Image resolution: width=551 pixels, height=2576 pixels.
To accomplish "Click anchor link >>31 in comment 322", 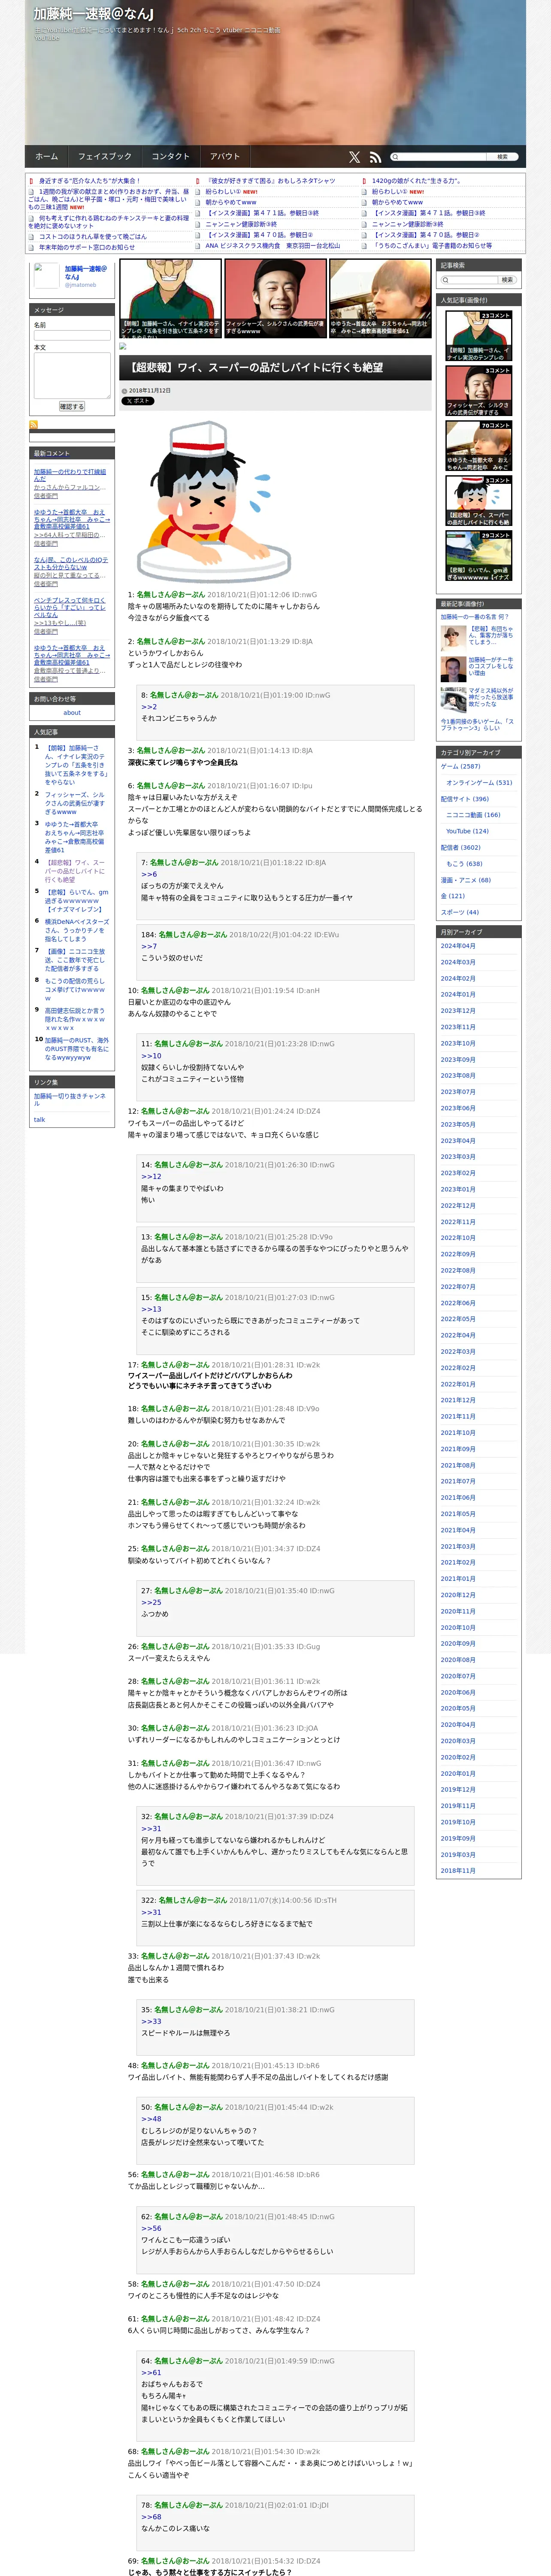I will point(151,1912).
